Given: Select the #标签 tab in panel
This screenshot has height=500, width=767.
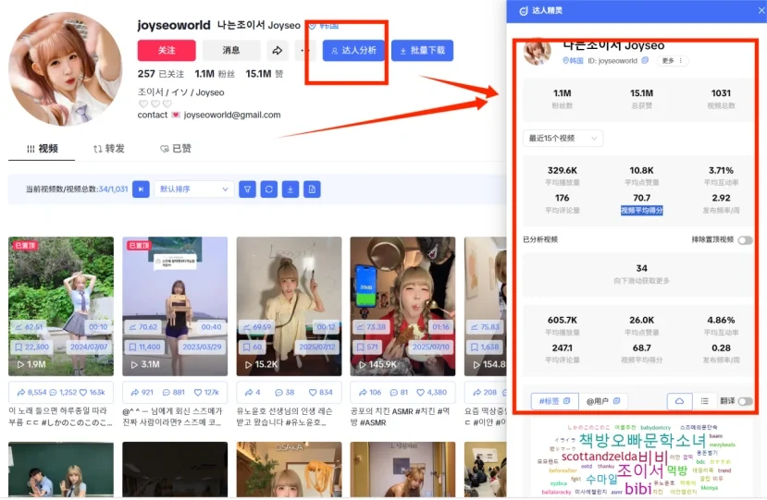Looking at the screenshot, I should 555,401.
